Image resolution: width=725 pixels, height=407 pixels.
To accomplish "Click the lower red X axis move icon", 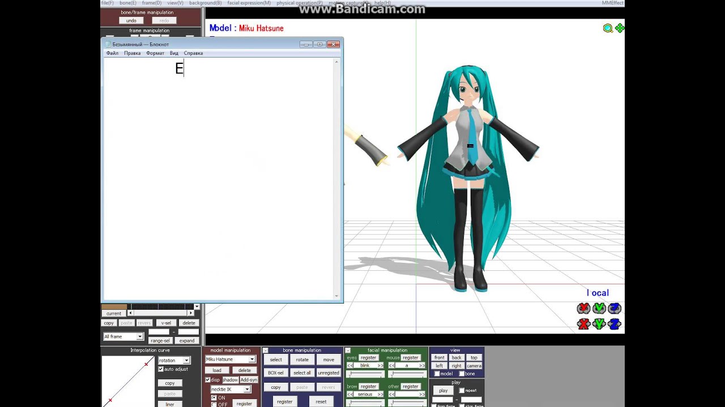I will tap(583, 324).
